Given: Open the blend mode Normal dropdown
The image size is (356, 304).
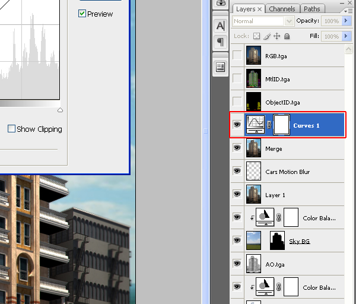Looking at the screenshot, I should [x=263, y=21].
